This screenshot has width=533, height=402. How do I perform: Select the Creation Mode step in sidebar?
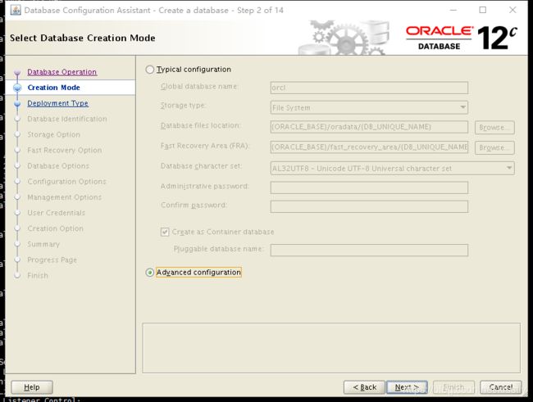click(53, 88)
